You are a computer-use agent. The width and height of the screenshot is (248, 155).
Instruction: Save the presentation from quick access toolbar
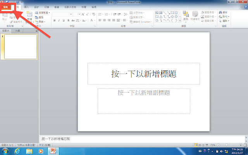7,2
